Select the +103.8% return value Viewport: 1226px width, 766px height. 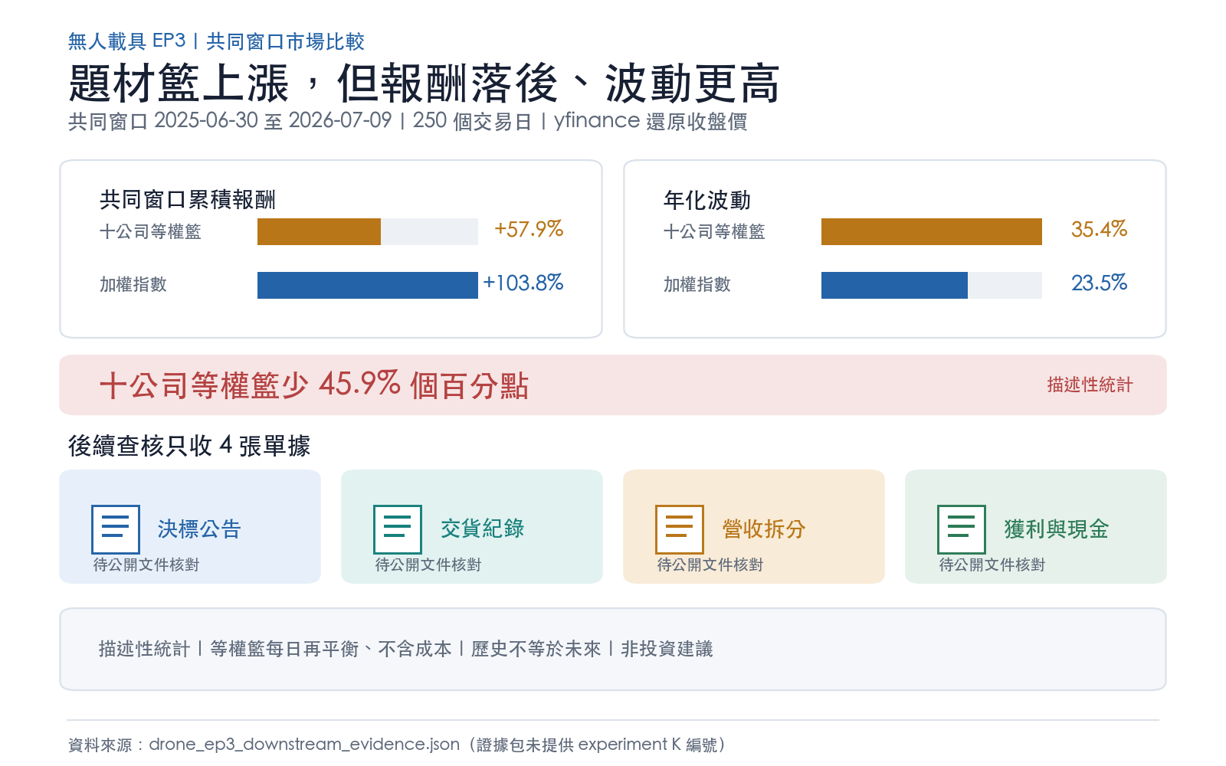point(523,283)
